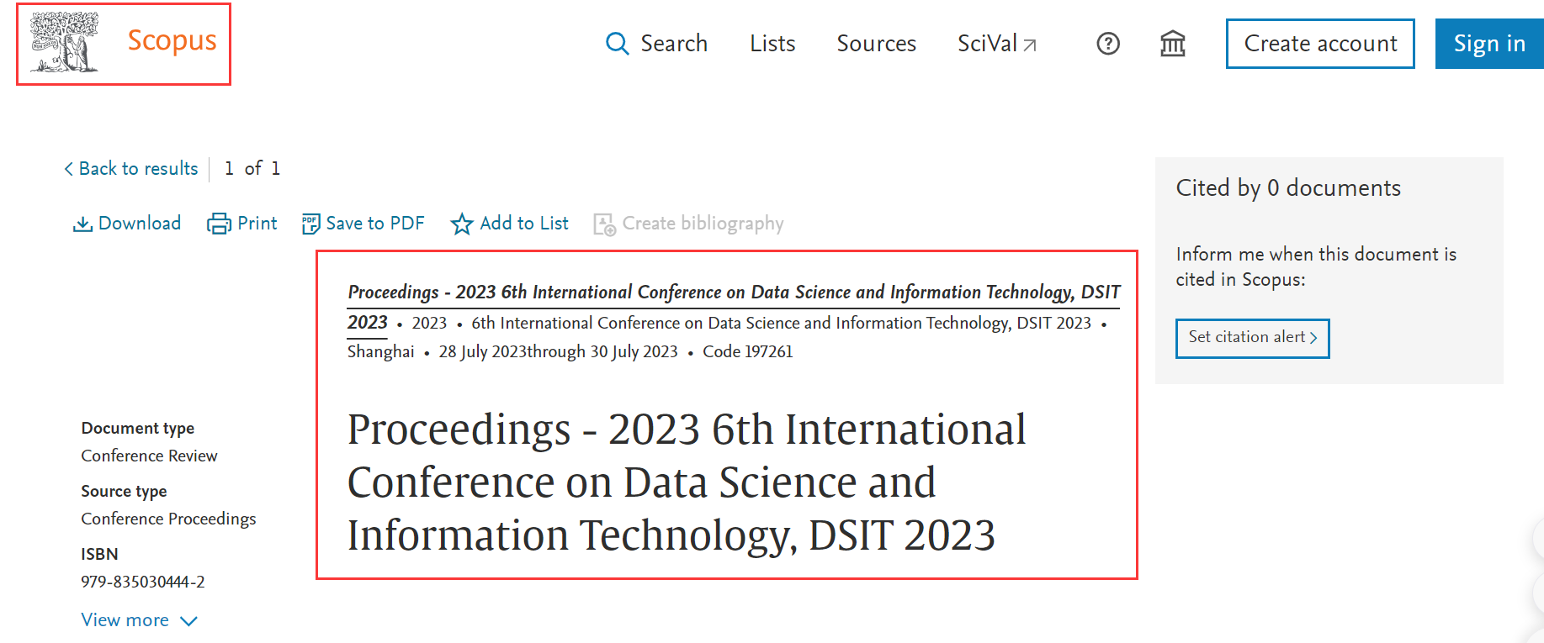The width and height of the screenshot is (1544, 643).
Task: Click the Create bibliography icon
Action: pos(604,224)
